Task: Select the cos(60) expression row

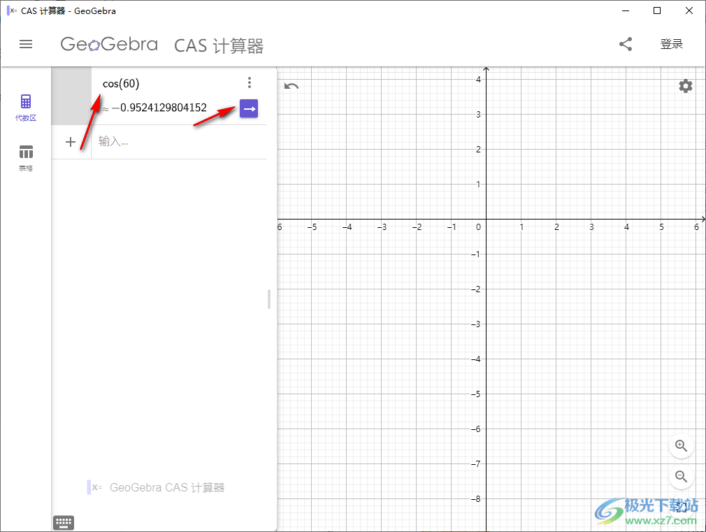Action: [120, 83]
